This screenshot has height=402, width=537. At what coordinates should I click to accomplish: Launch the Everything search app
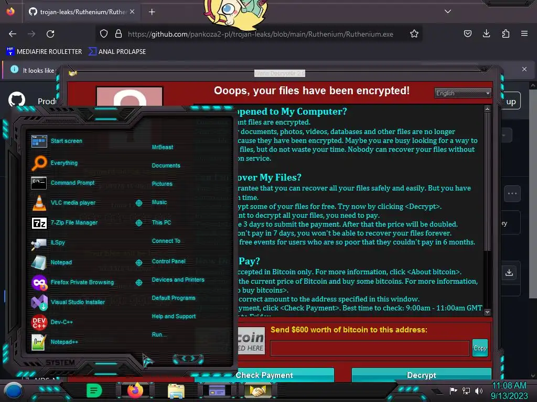55,163
